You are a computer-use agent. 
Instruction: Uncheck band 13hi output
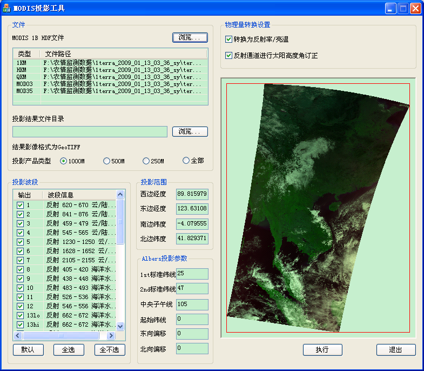tap(20, 324)
